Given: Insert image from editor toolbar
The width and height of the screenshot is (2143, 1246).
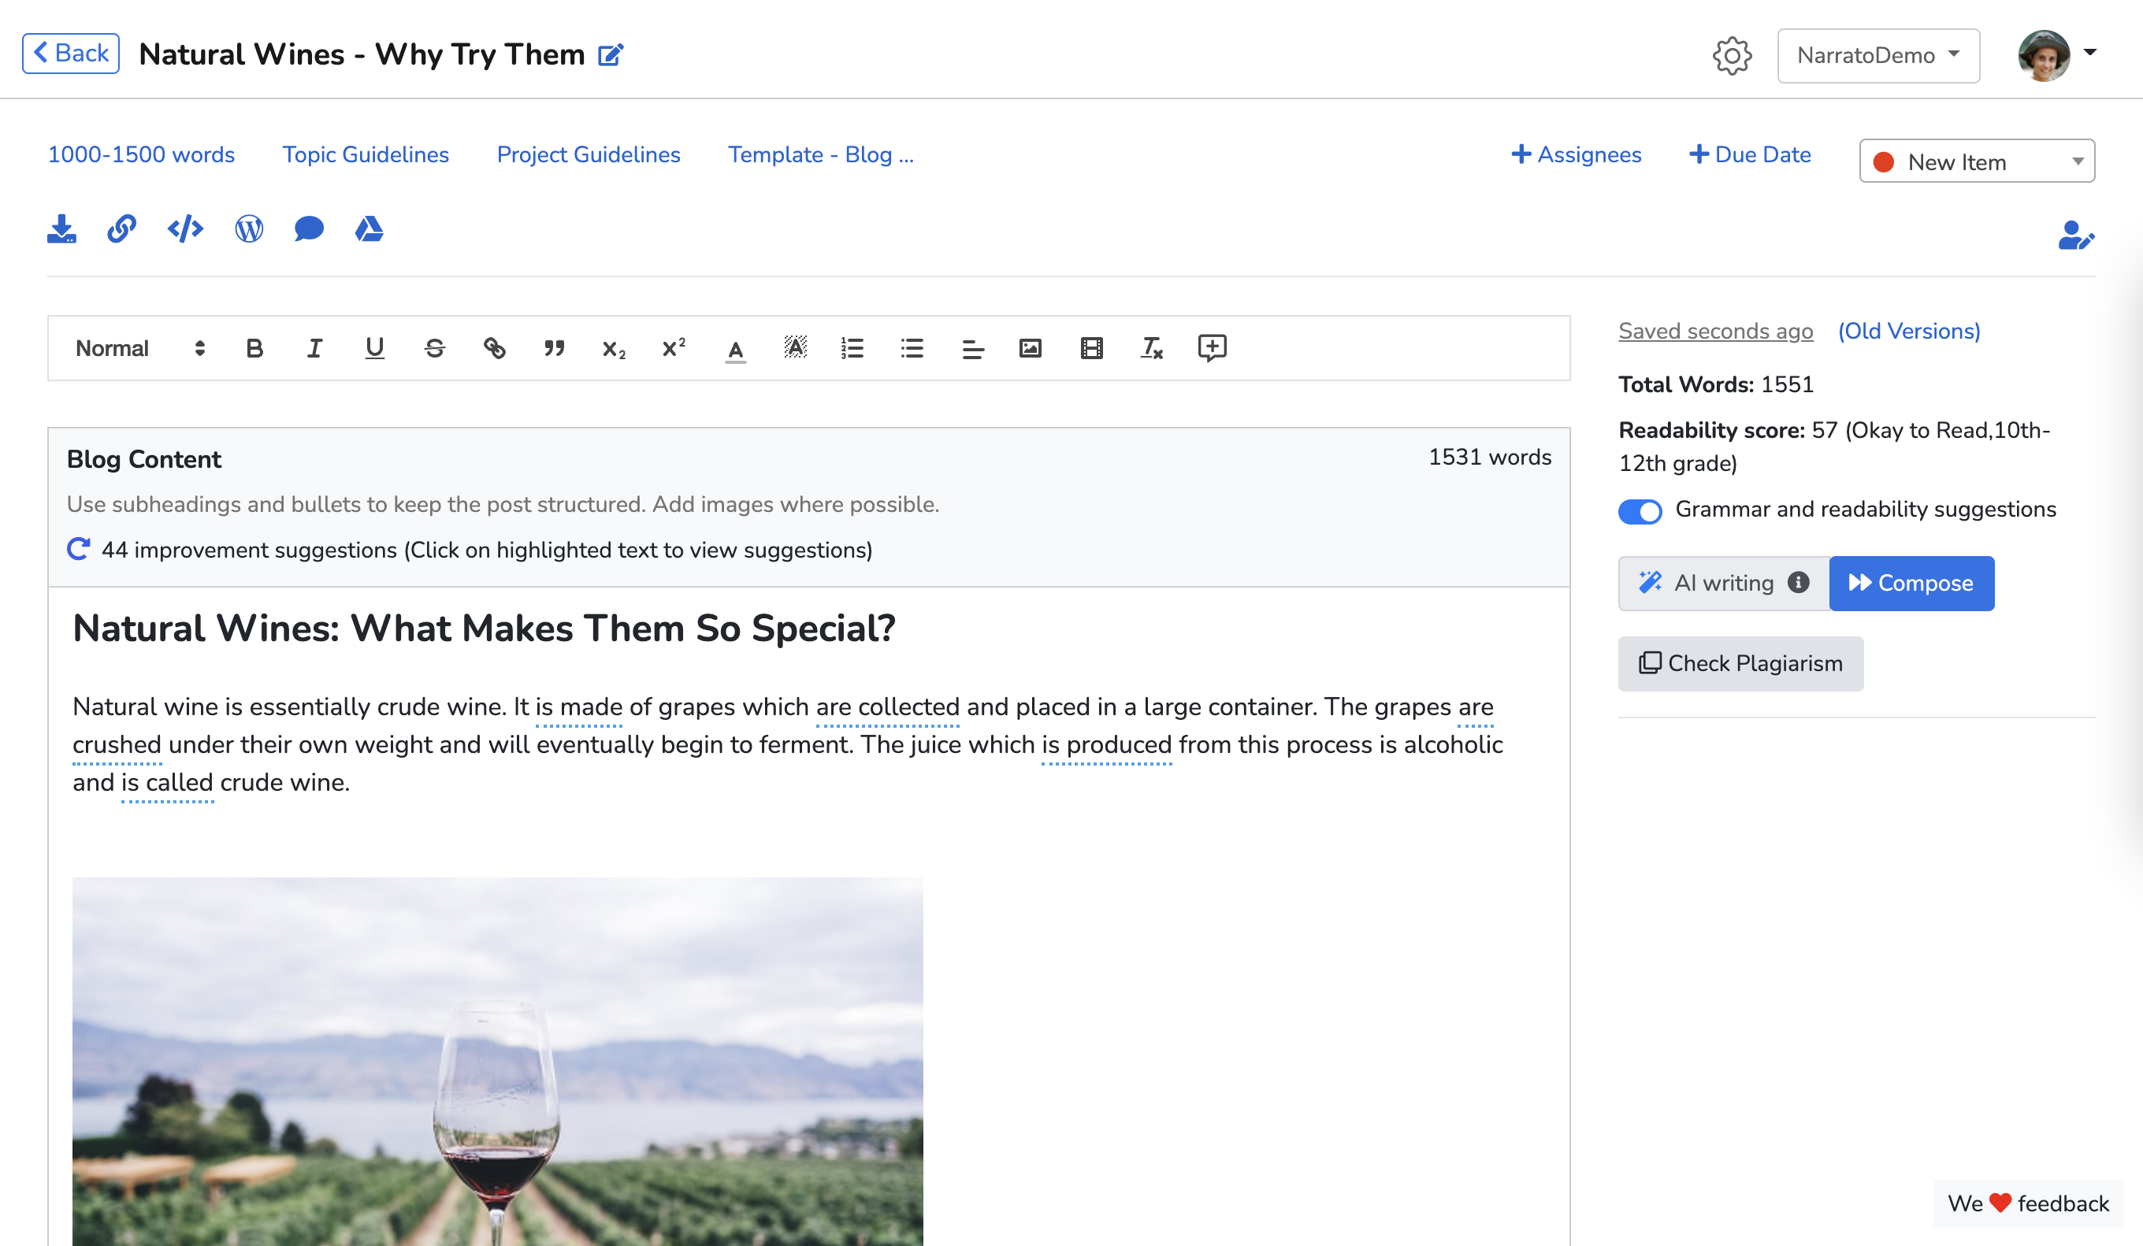Looking at the screenshot, I should (1030, 348).
